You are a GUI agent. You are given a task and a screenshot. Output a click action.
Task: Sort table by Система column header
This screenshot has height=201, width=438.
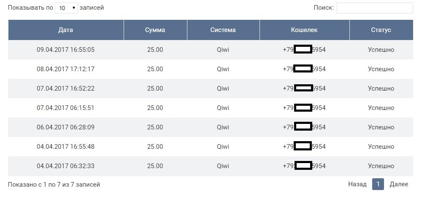(223, 30)
